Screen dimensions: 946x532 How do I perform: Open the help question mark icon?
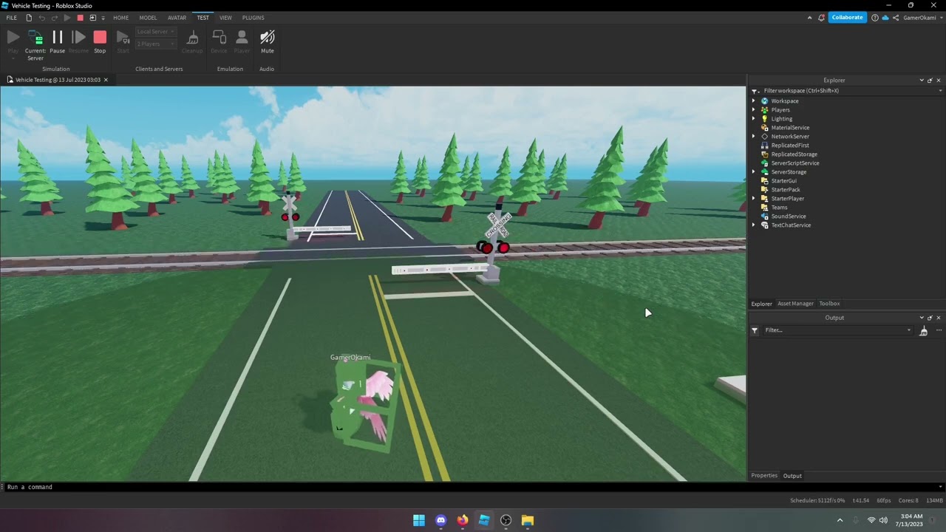point(875,18)
